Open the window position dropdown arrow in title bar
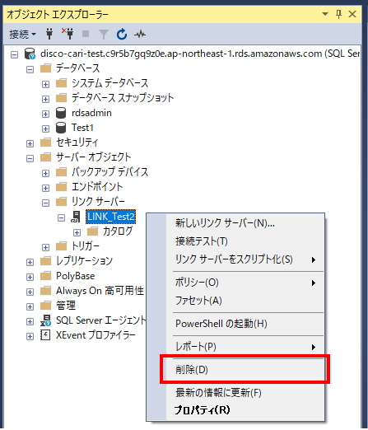The width and height of the screenshot is (368, 430). pos(325,14)
